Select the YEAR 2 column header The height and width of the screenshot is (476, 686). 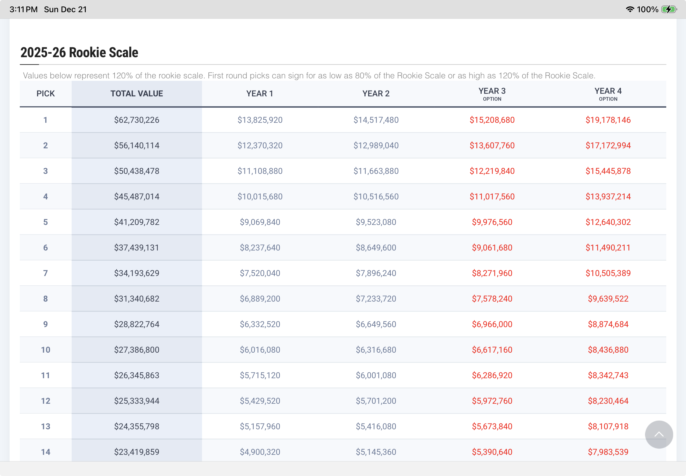pyautogui.click(x=376, y=94)
